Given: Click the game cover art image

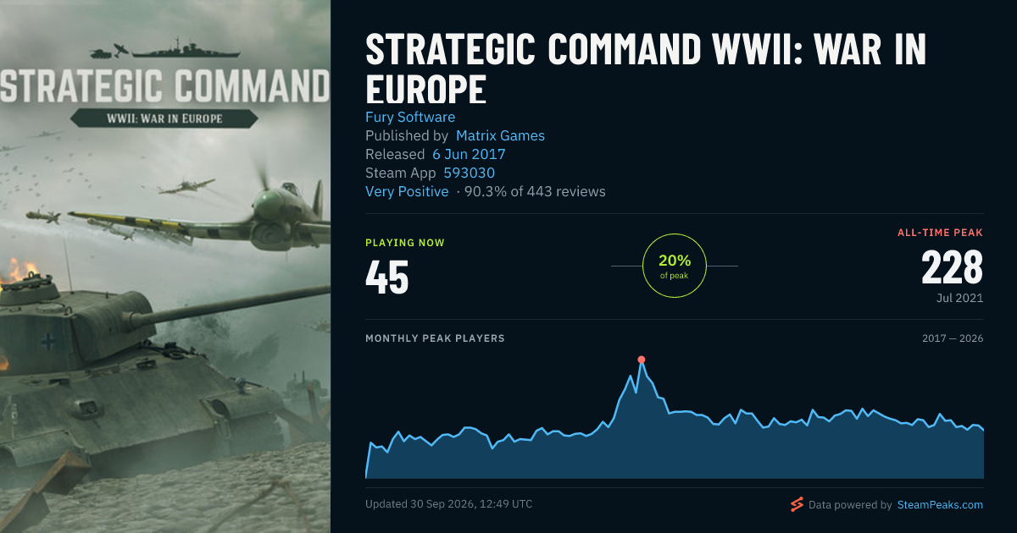Looking at the screenshot, I should [165, 266].
